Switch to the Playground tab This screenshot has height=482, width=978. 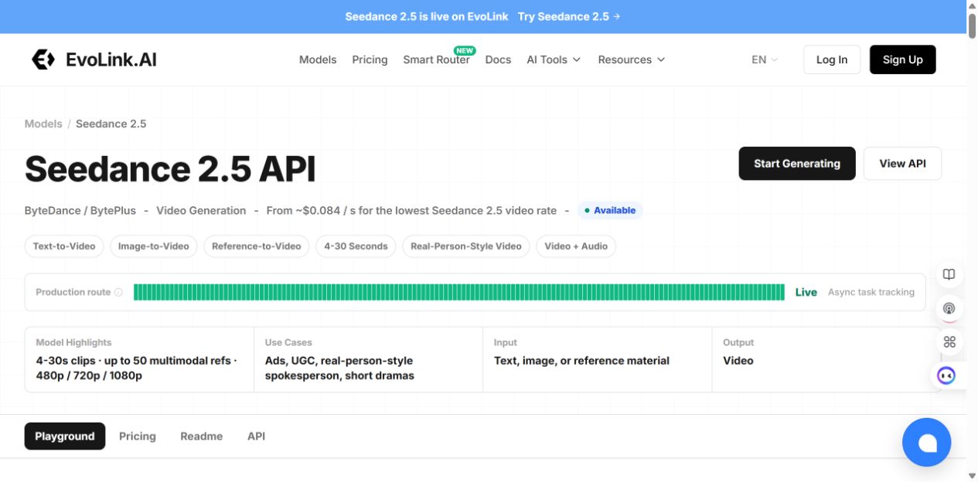coord(65,436)
